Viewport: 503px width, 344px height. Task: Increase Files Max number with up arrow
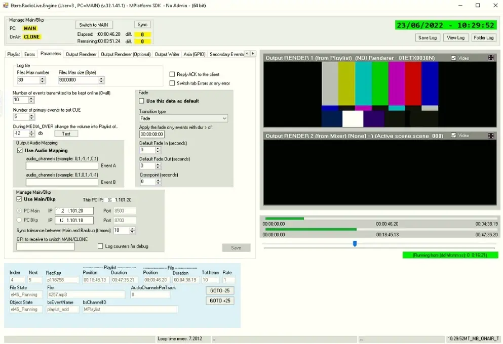pos(43,78)
